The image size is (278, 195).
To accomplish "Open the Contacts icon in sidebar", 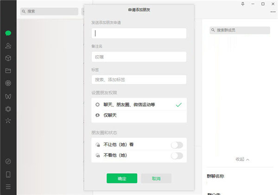I will pyautogui.click(x=8, y=46).
